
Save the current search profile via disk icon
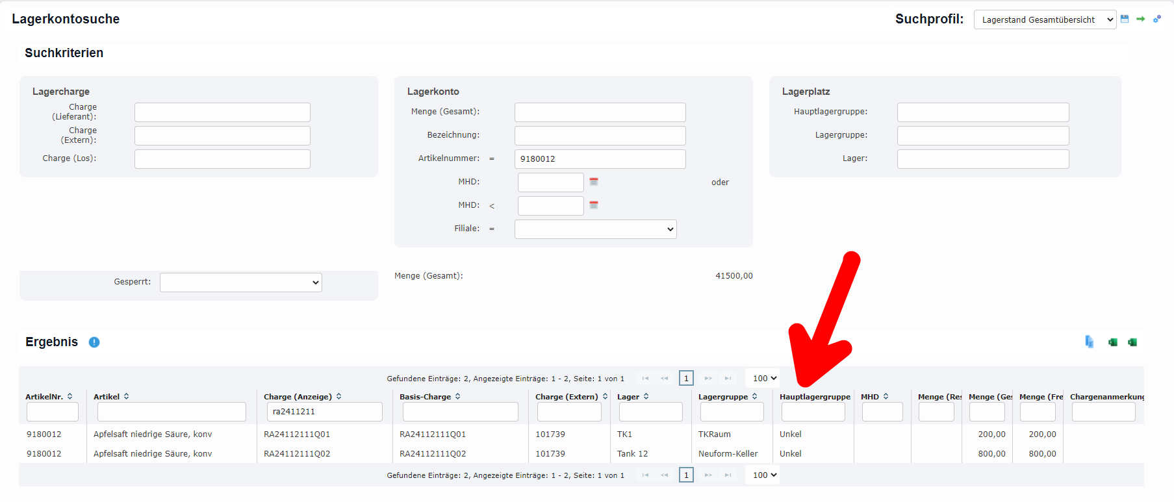coord(1125,19)
